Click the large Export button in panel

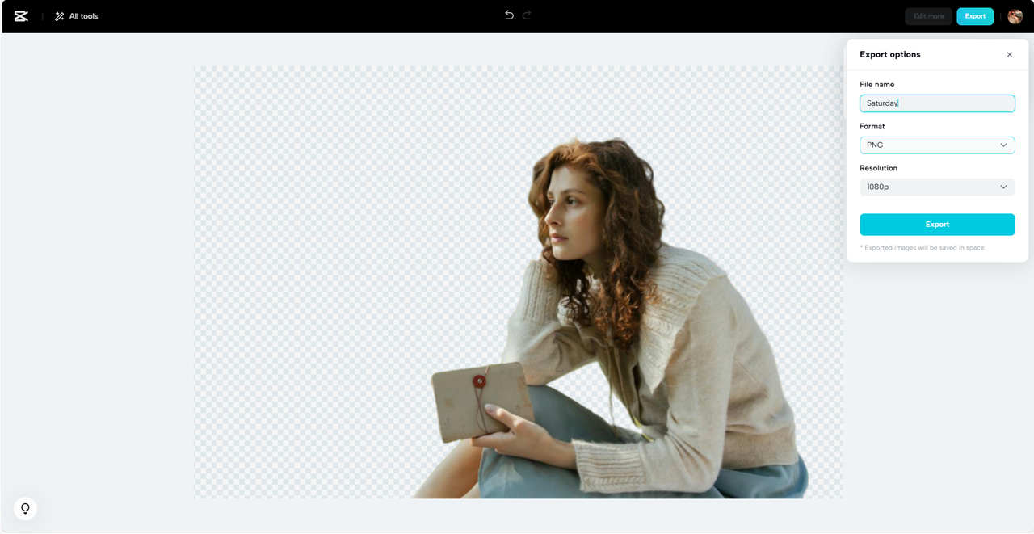coord(937,225)
